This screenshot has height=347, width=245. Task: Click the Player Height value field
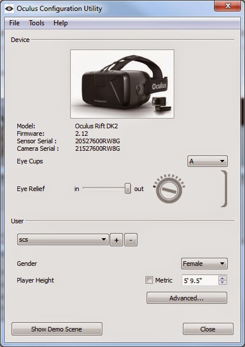click(200, 280)
